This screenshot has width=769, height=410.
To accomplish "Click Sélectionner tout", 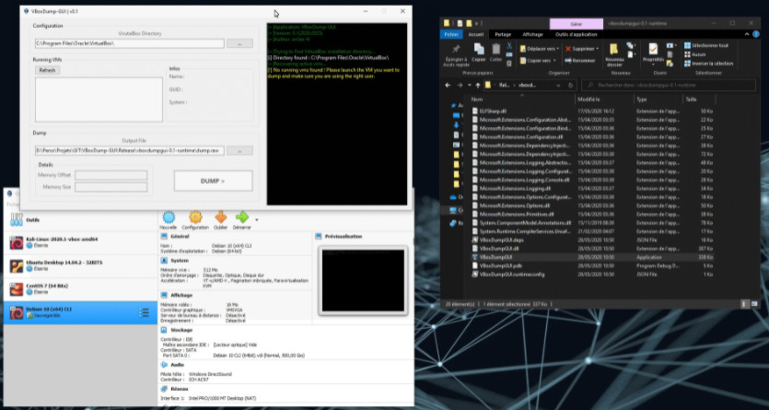I will pos(706,45).
